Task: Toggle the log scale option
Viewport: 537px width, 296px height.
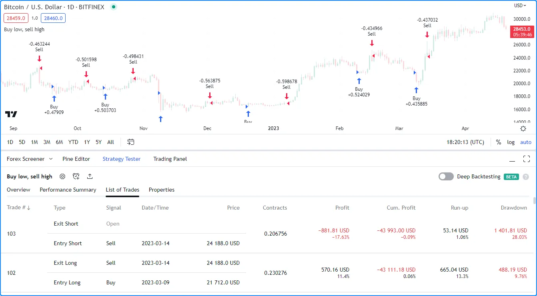Action: [511, 142]
